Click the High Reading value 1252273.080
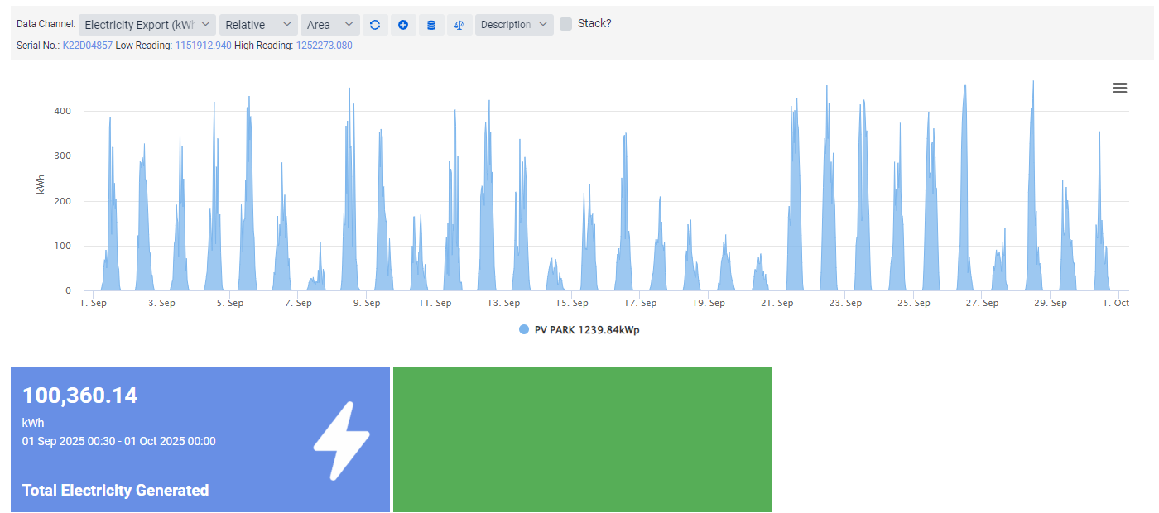 [x=324, y=46]
